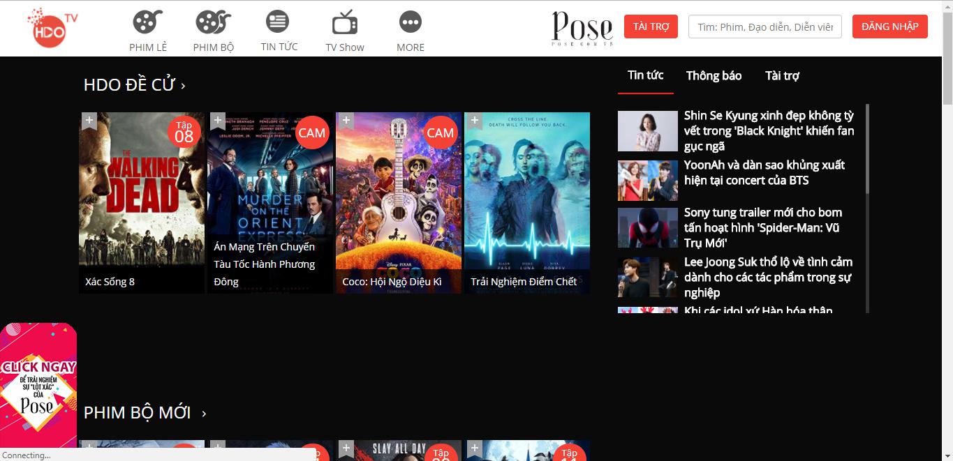Select the PHIM BỘ double-reel icon
The image size is (953, 461).
click(213, 23)
